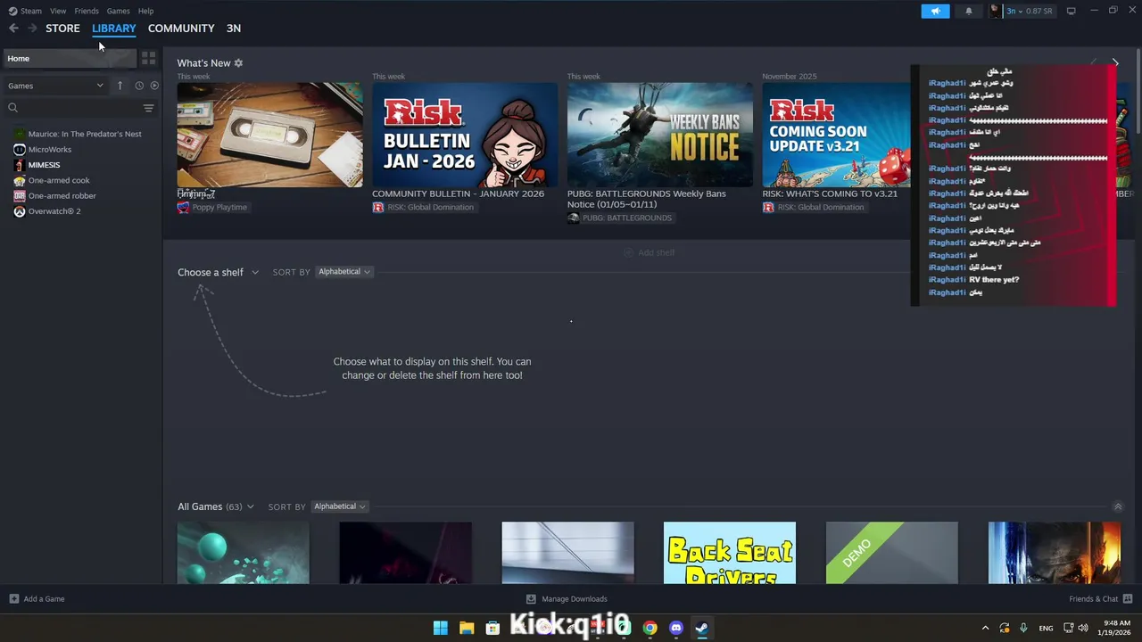Image resolution: width=1142 pixels, height=642 pixels.
Task: Open the All Games dropdown
Action: [215, 506]
